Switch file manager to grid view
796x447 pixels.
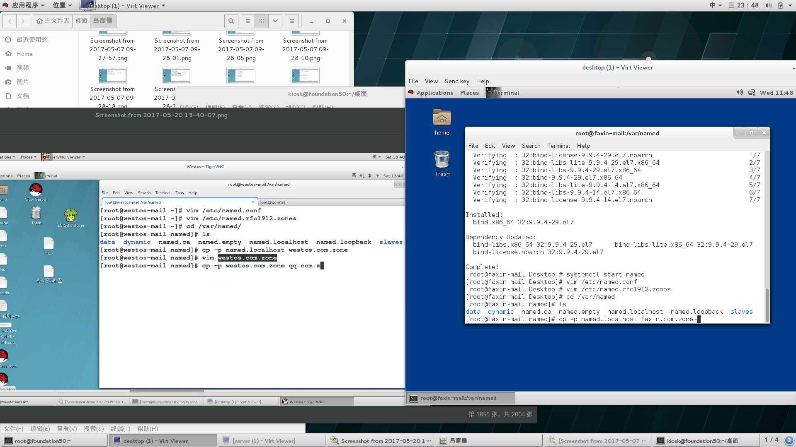[x=262, y=21]
